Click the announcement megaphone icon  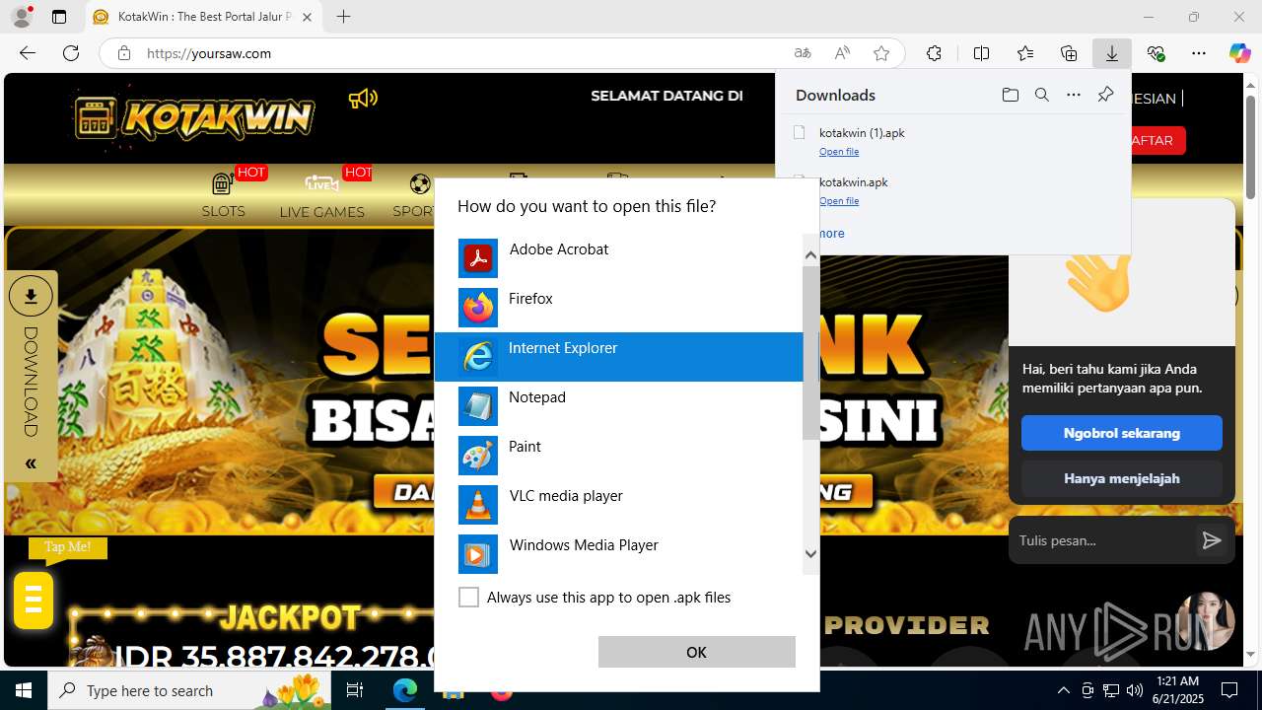(x=363, y=98)
